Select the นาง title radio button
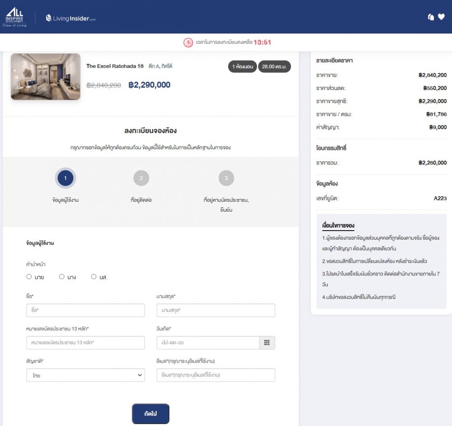The image size is (452, 426). coord(62,277)
